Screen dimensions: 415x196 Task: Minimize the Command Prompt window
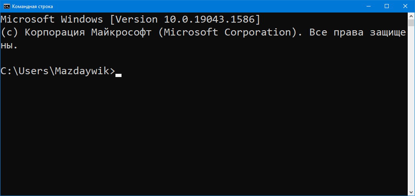(x=368, y=6)
